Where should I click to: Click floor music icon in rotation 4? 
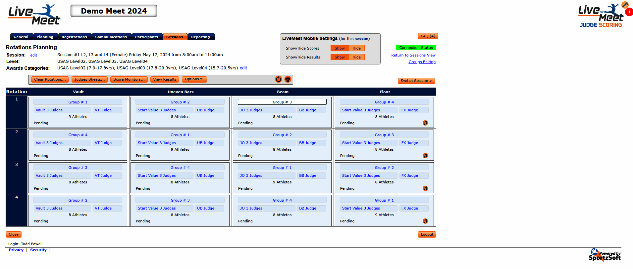tap(425, 221)
